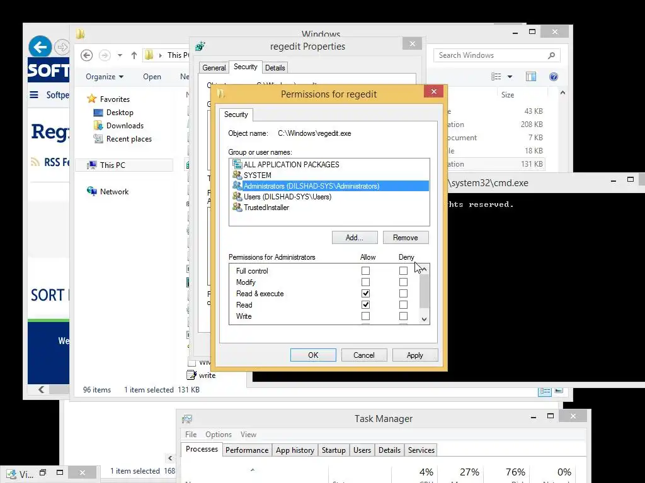This screenshot has width=645, height=483.
Task: Switch to Users tab in Task Manager
Action: 362,450
